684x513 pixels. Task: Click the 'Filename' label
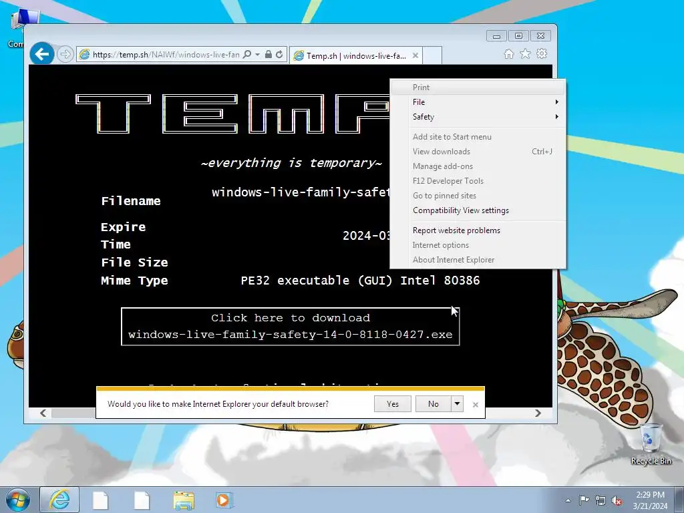click(131, 201)
